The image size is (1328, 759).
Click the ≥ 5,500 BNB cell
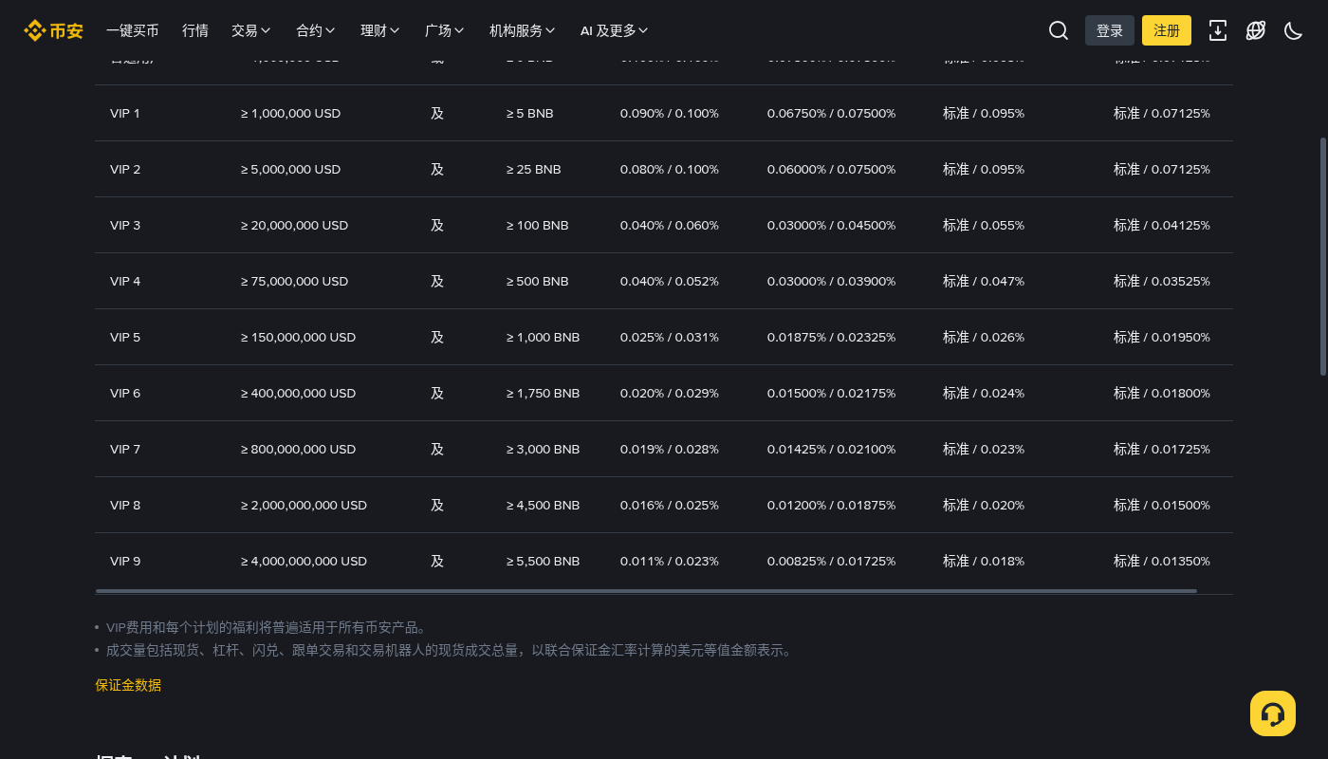[x=543, y=561]
